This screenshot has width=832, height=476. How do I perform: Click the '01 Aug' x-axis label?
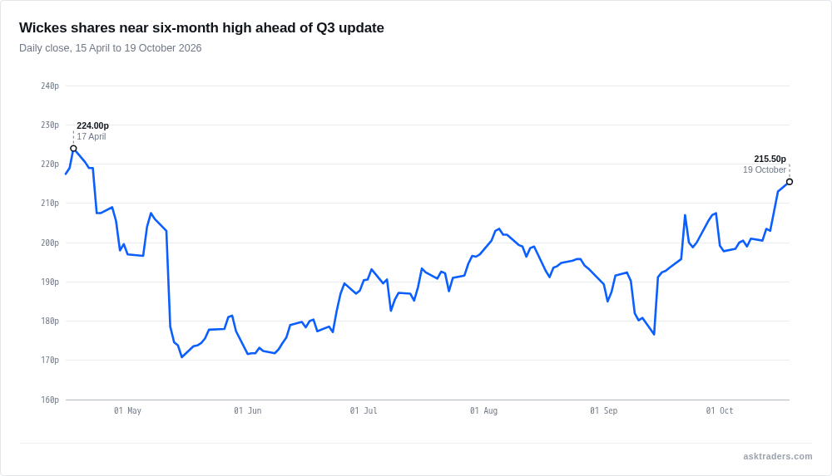[484, 411]
